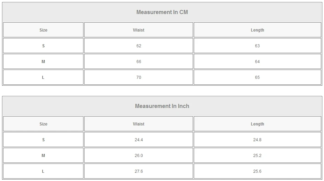The height and width of the screenshot is (181, 324).
Task: Select the 25.2 length cell
Action: pos(257,156)
